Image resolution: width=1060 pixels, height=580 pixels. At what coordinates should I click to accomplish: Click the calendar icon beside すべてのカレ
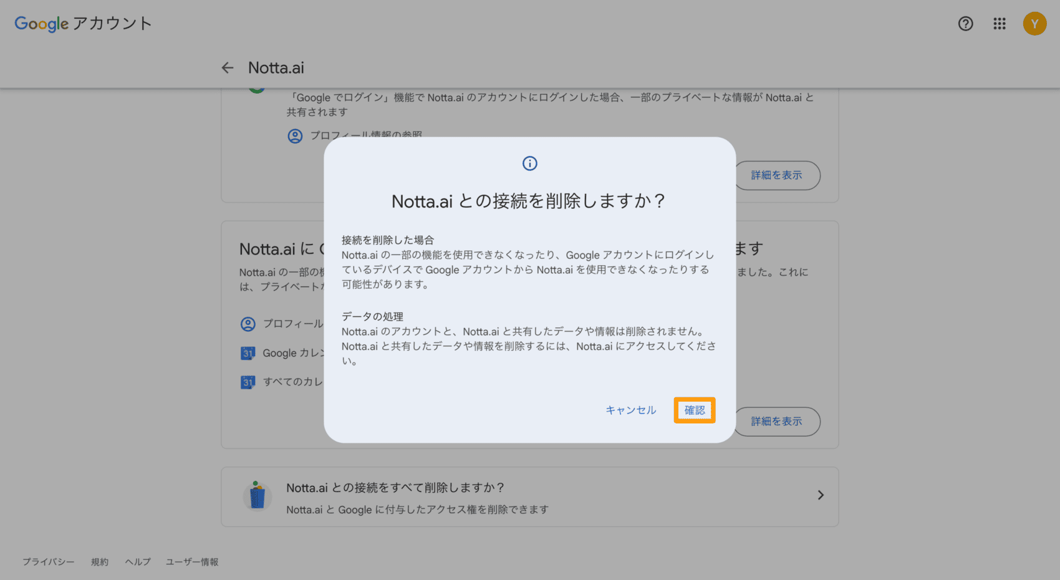pos(248,382)
